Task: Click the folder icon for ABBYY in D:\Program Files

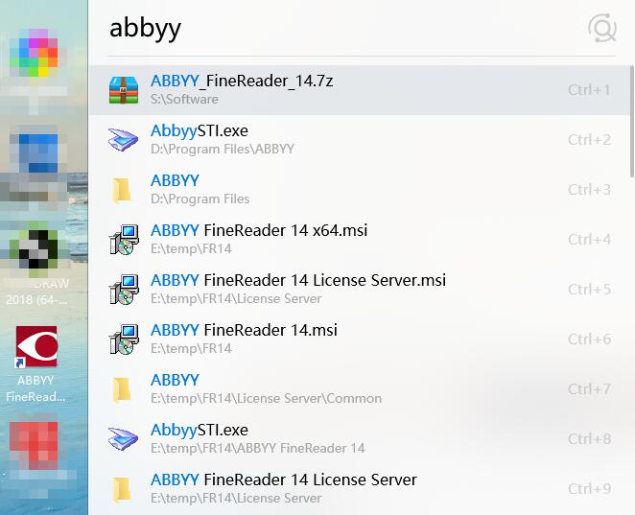Action: tap(123, 190)
